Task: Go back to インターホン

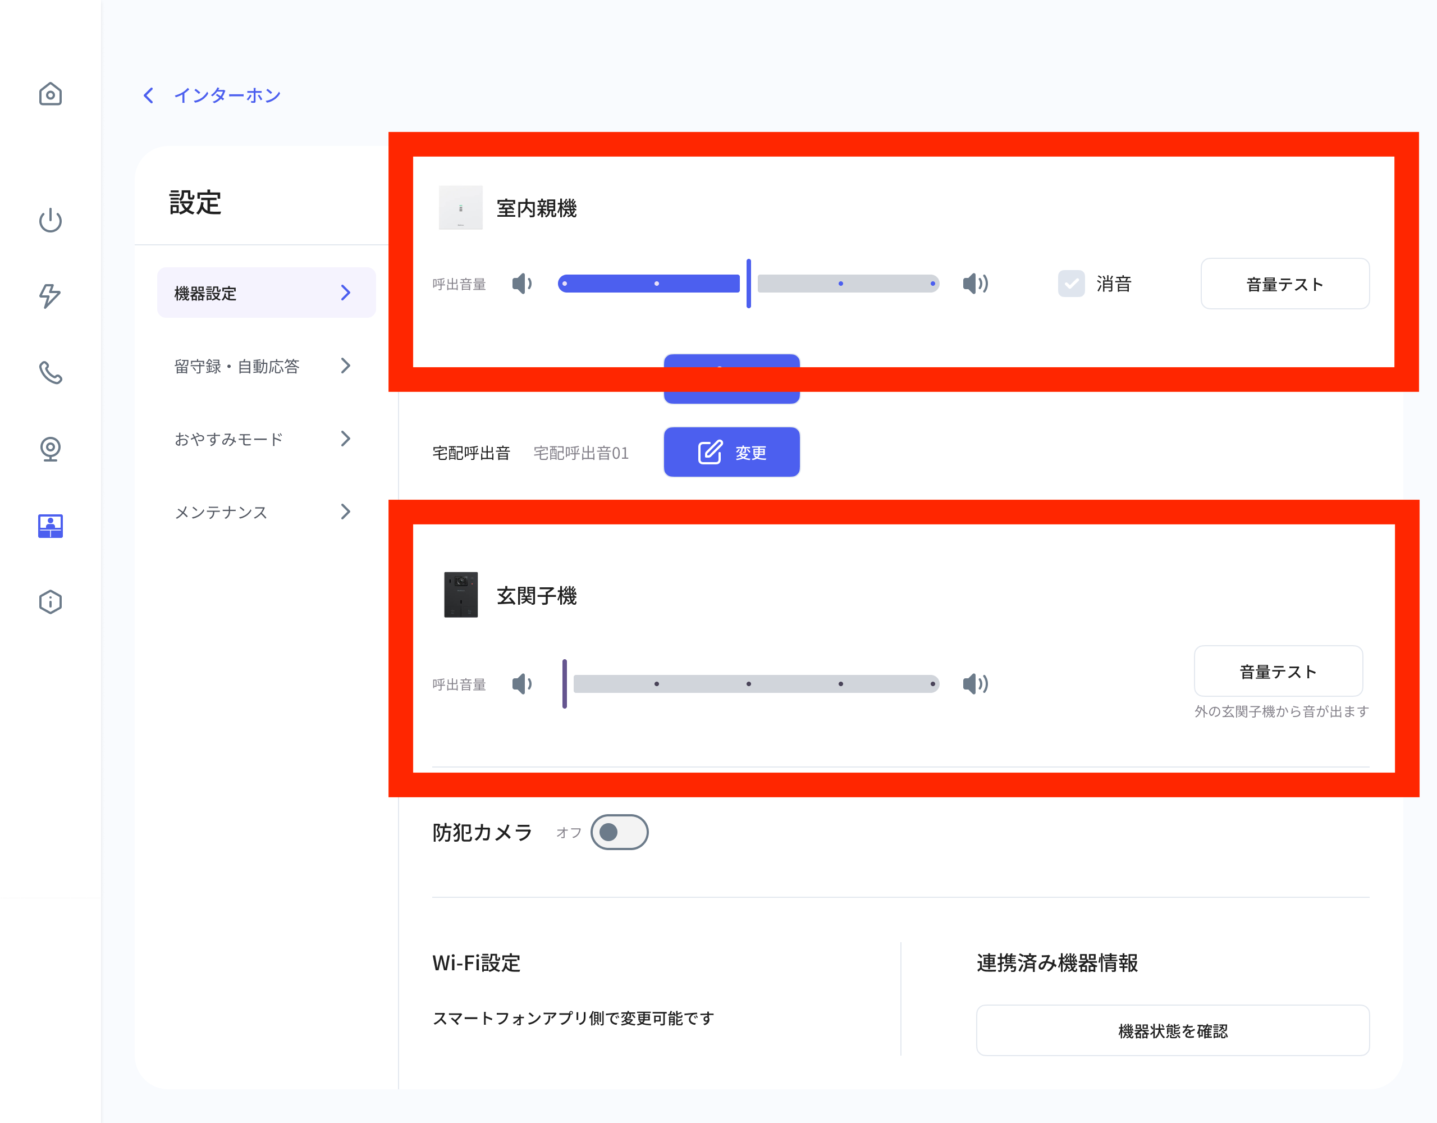Action: [x=212, y=95]
